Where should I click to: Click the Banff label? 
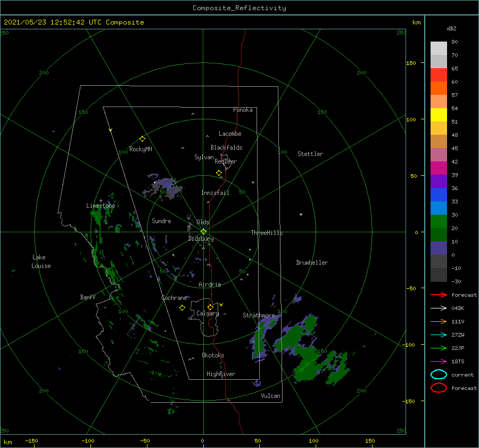[88, 297]
